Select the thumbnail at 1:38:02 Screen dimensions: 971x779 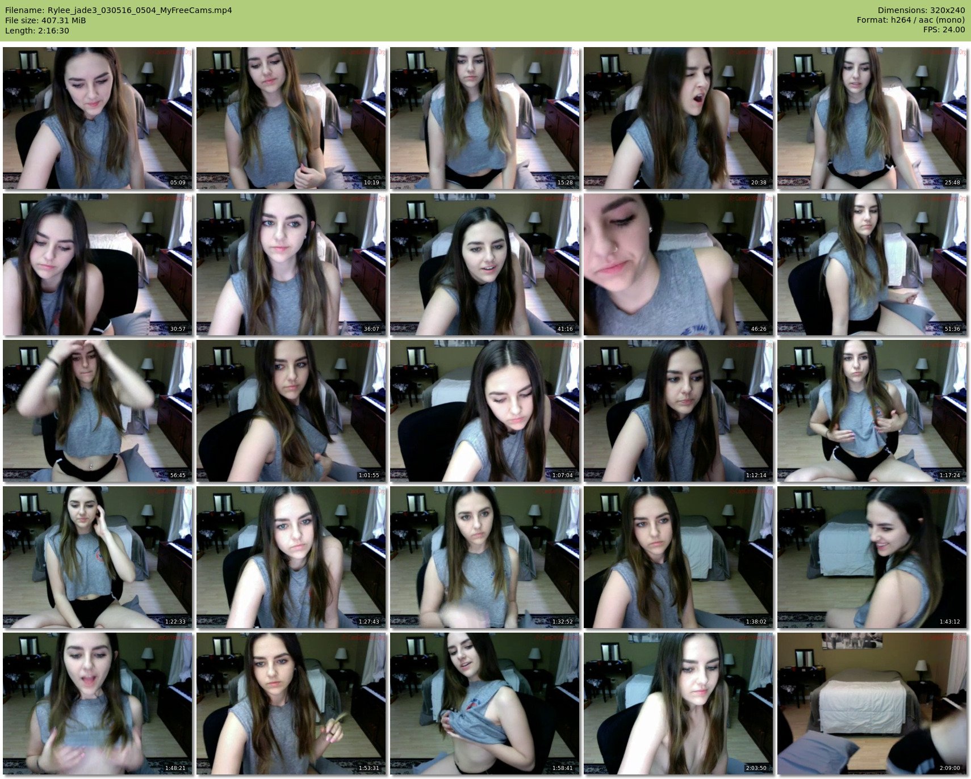679,557
